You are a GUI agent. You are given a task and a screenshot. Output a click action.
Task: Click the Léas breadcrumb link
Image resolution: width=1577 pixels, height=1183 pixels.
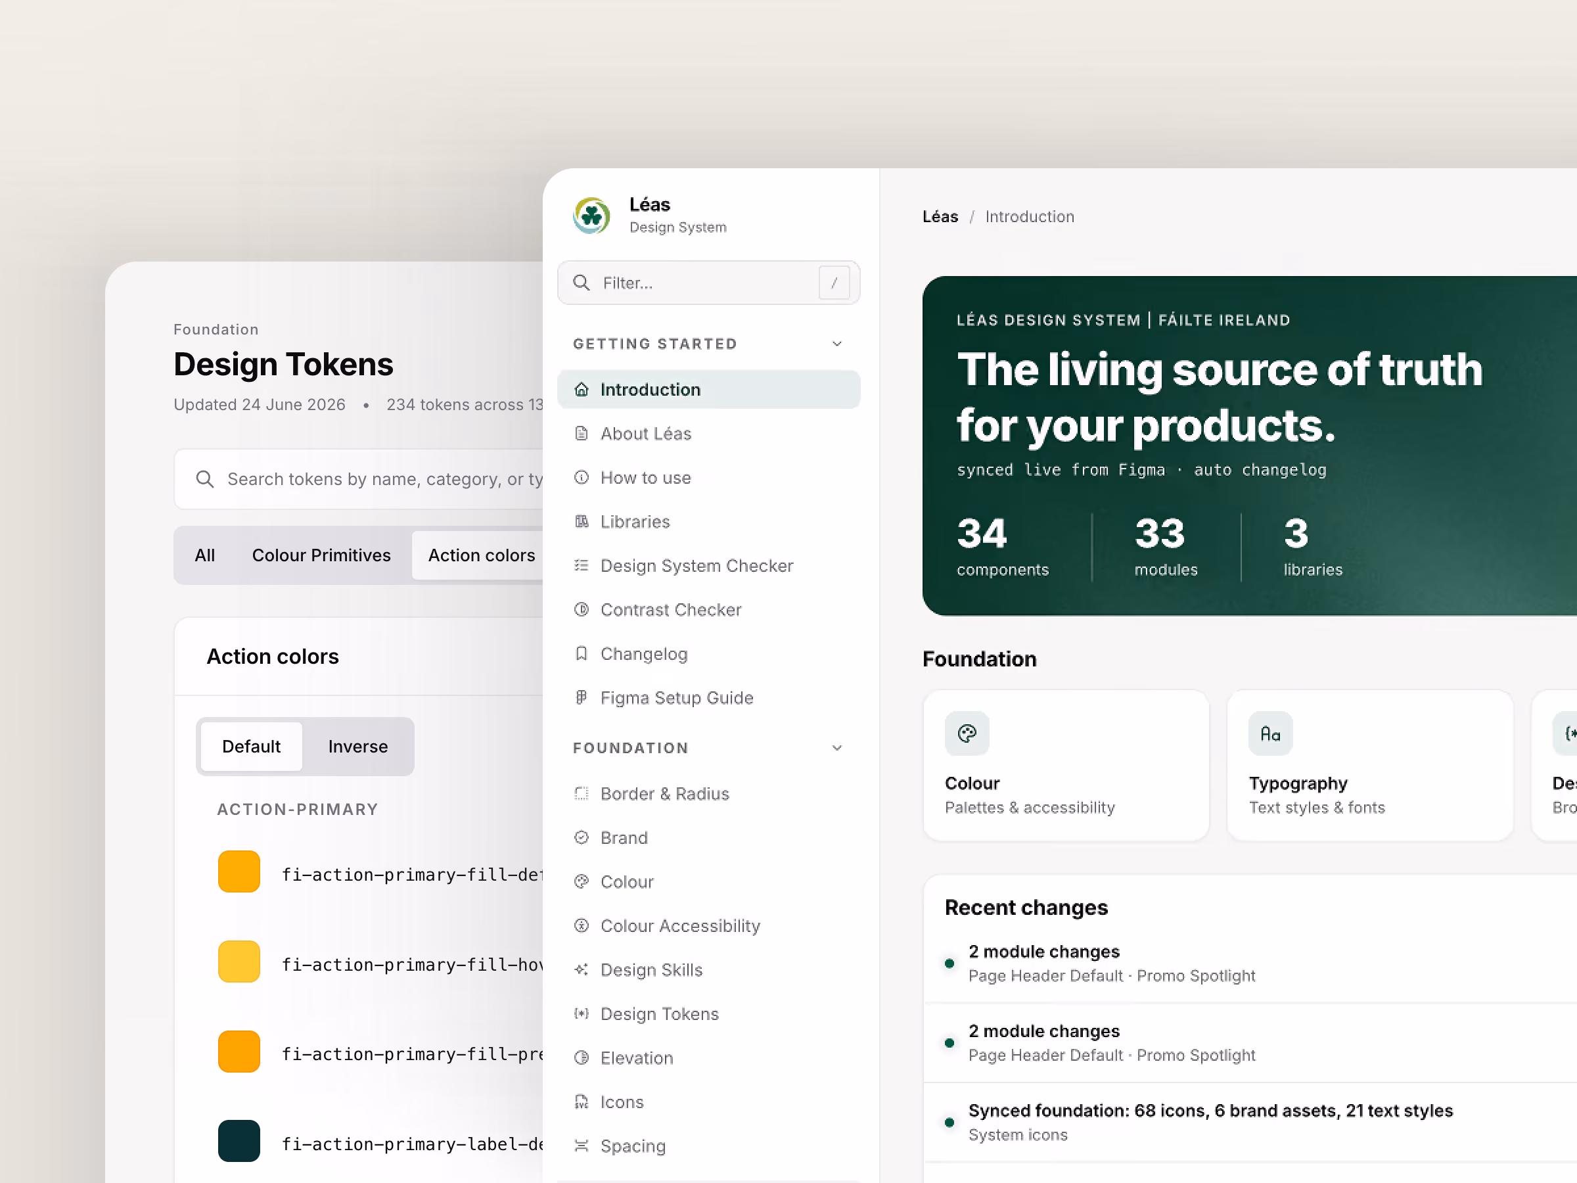pos(940,217)
